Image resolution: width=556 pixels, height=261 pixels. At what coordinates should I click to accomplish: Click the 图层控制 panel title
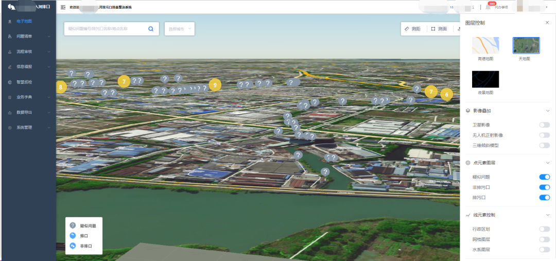click(475, 23)
